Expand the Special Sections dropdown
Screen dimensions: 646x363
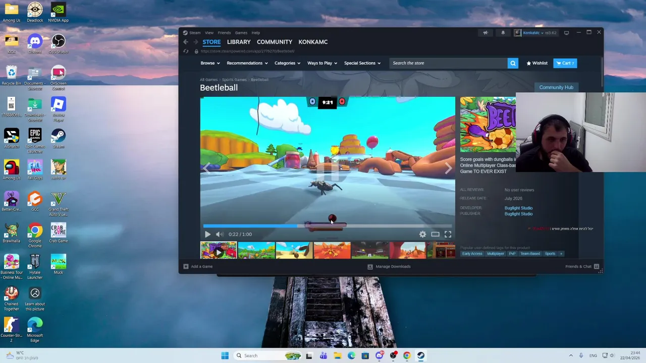pos(362,63)
